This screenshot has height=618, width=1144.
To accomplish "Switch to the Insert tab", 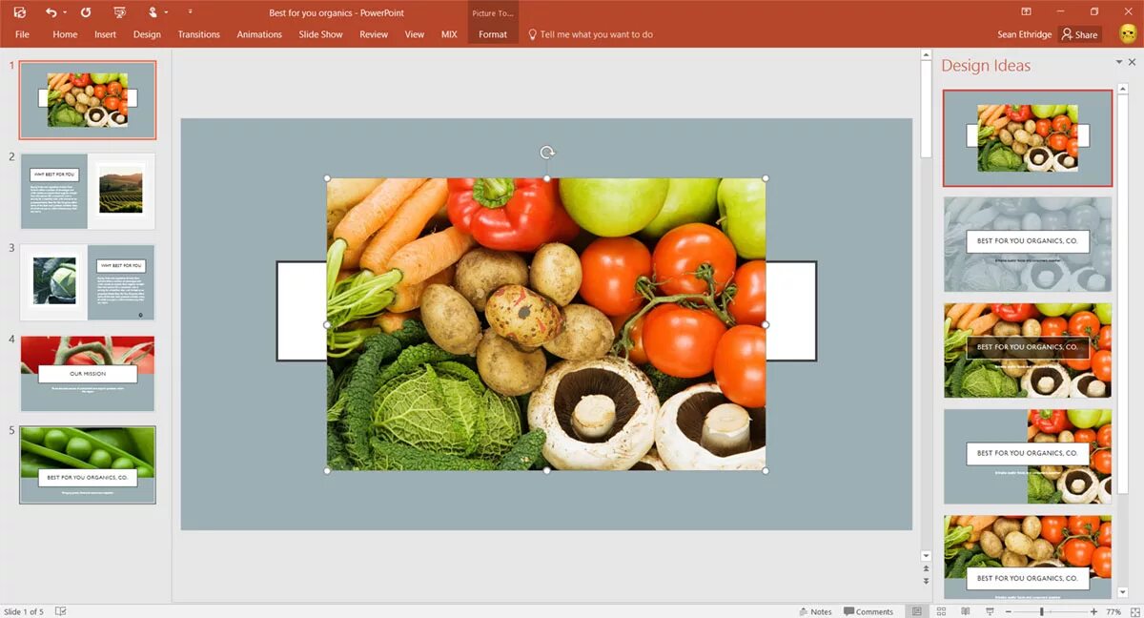I will pyautogui.click(x=105, y=34).
